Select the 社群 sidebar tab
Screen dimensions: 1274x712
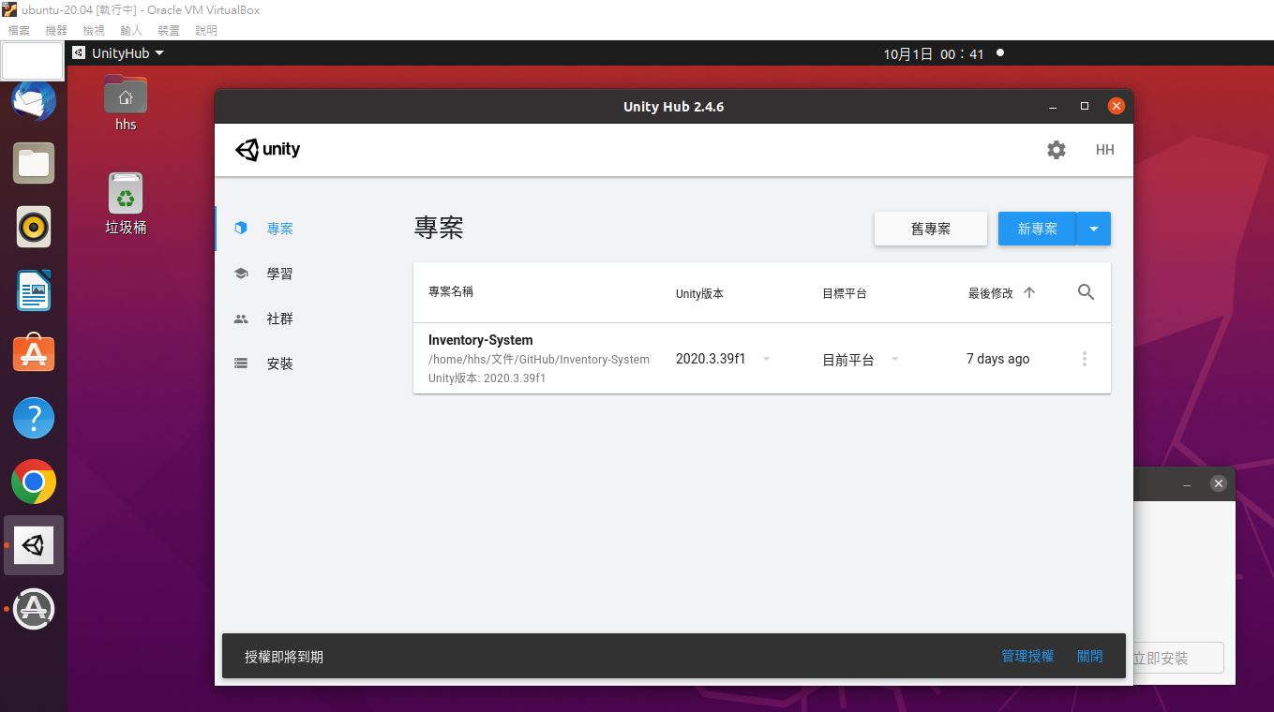(x=279, y=319)
